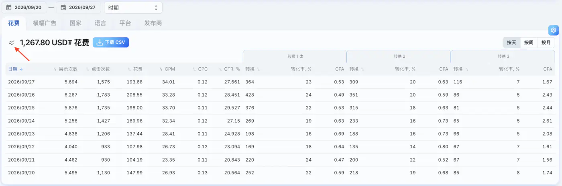Switch to the 花费 tab
The image size is (562, 186).
[14, 23]
